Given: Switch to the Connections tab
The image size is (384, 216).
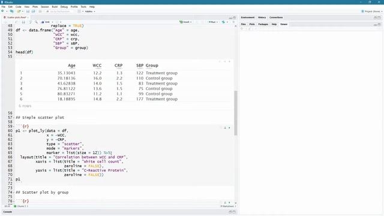Looking at the screenshot, I should click(x=276, y=17).
